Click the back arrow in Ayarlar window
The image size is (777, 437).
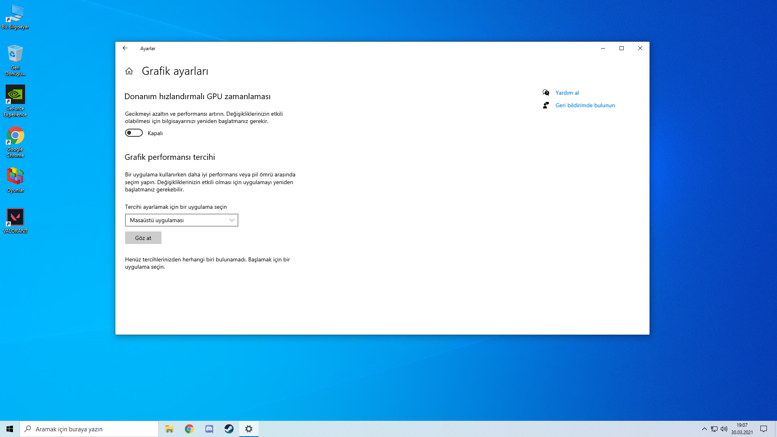click(x=125, y=48)
